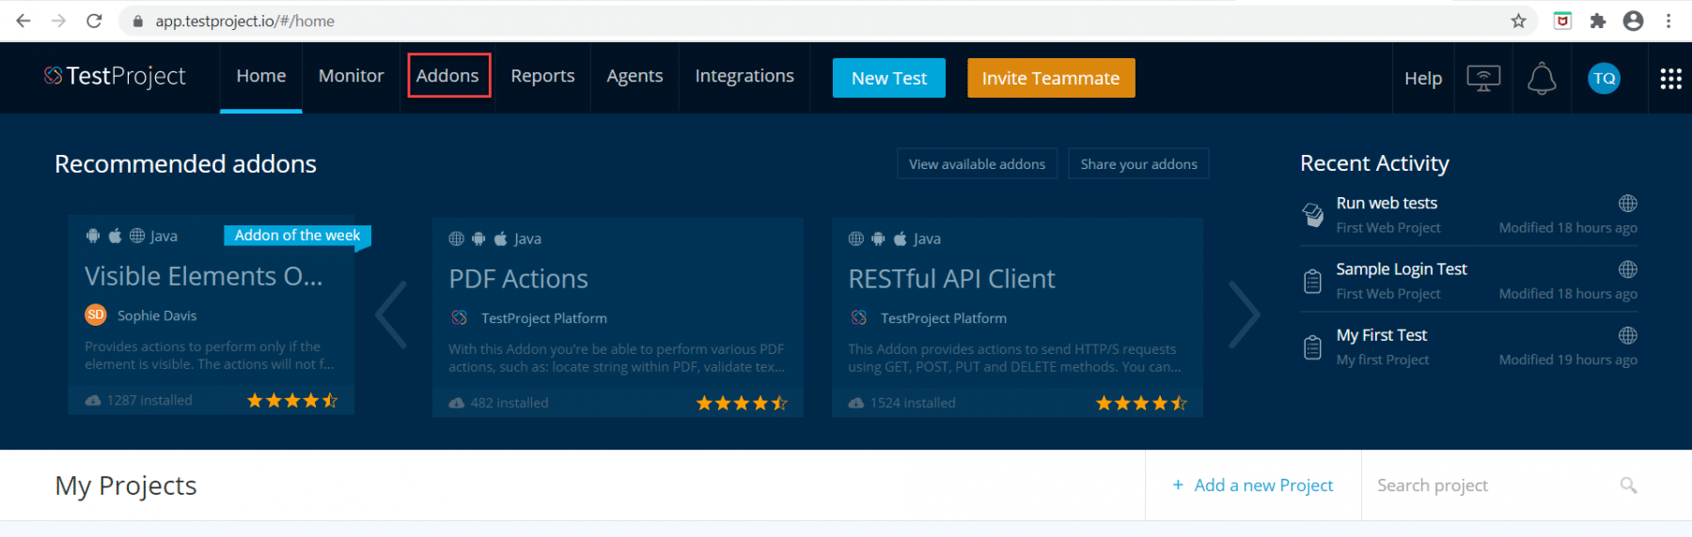
Task: Click RESTful API Client TestProject Platform author
Action: 944,318
